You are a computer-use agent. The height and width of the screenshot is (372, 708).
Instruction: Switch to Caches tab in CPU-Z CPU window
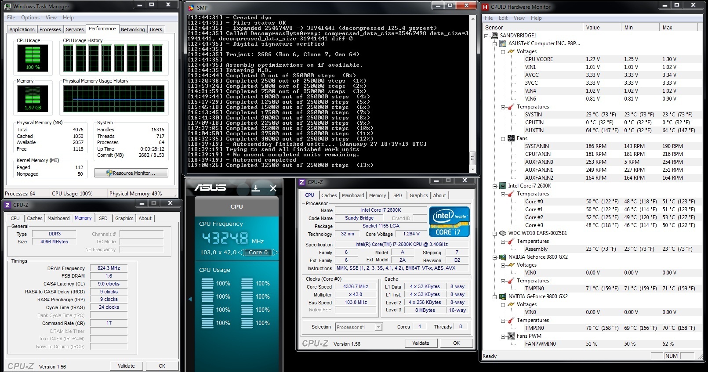coord(329,195)
